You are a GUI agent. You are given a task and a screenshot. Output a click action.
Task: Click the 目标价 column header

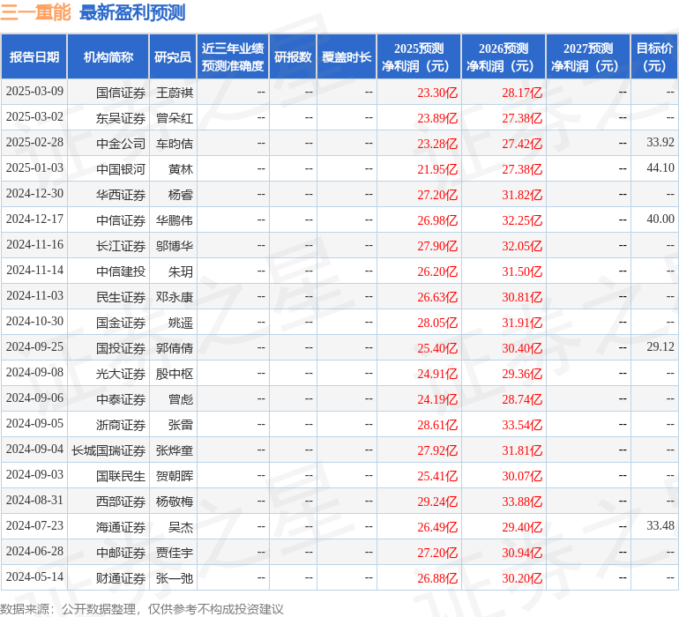click(654, 57)
